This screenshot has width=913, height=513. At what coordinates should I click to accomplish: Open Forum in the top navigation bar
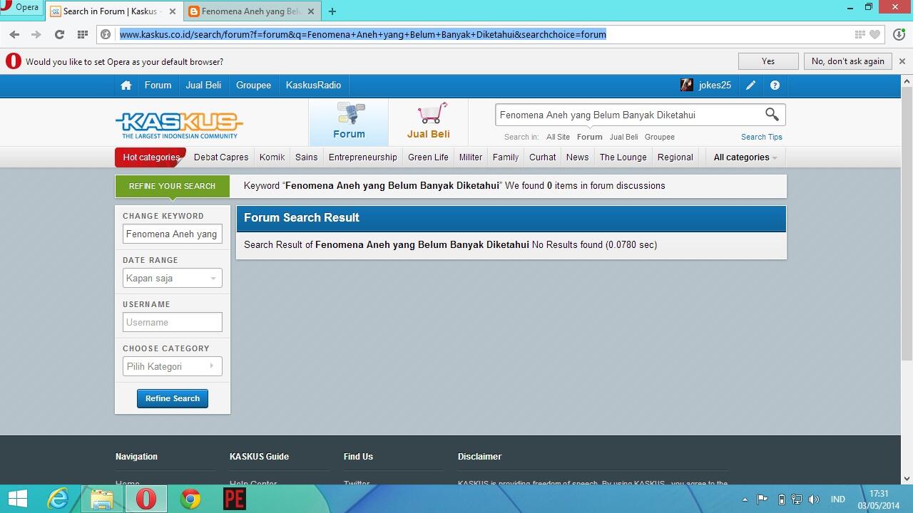coord(158,85)
